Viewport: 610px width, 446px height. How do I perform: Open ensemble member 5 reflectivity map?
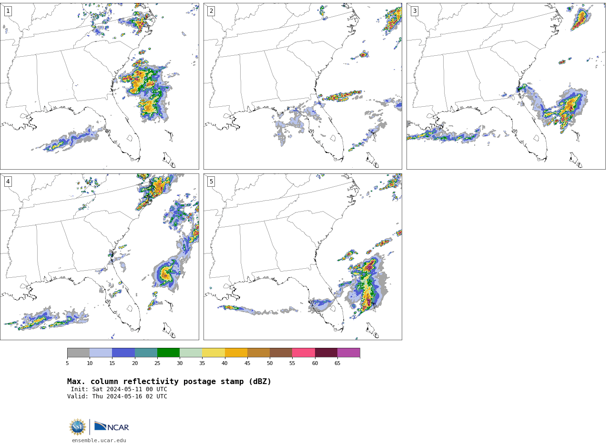(303, 257)
